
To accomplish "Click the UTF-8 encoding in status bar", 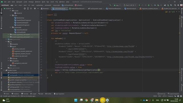I will (x=164, y=96).
